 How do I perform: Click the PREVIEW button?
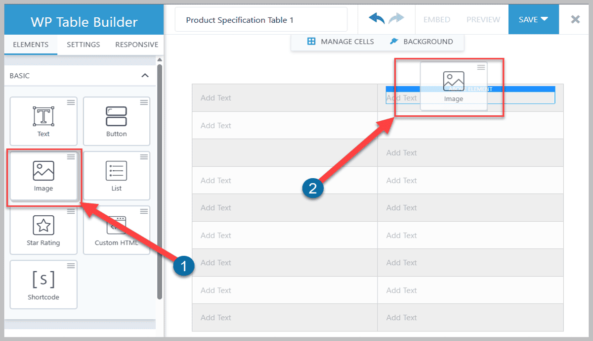click(x=483, y=19)
